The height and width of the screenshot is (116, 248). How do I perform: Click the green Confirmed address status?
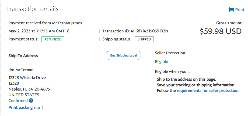pos(18,101)
